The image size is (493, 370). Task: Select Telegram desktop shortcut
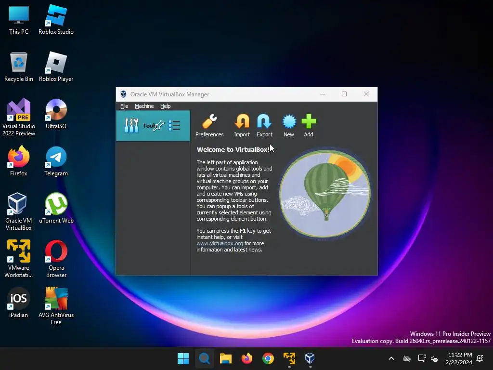56,161
